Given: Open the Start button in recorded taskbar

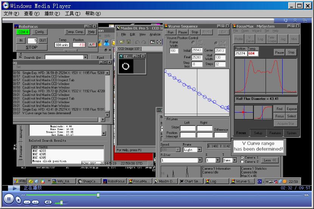Looking at the screenshot, I should (20, 181).
